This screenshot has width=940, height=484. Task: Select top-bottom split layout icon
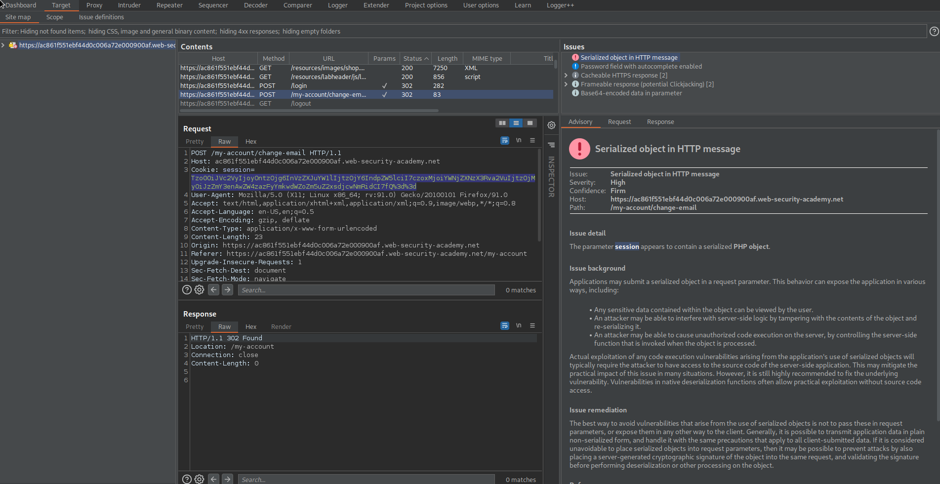[516, 123]
